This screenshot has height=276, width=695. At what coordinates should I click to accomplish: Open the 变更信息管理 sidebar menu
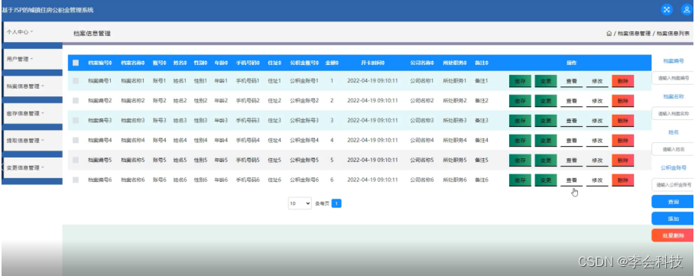coord(32,168)
